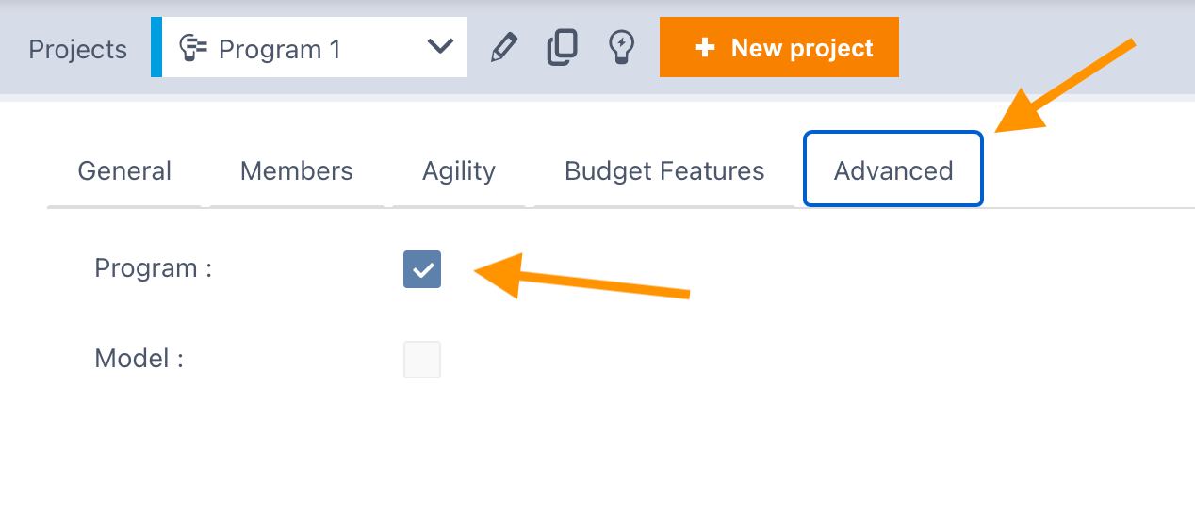
Task: Open the Program 1 project selector
Action: point(309,47)
